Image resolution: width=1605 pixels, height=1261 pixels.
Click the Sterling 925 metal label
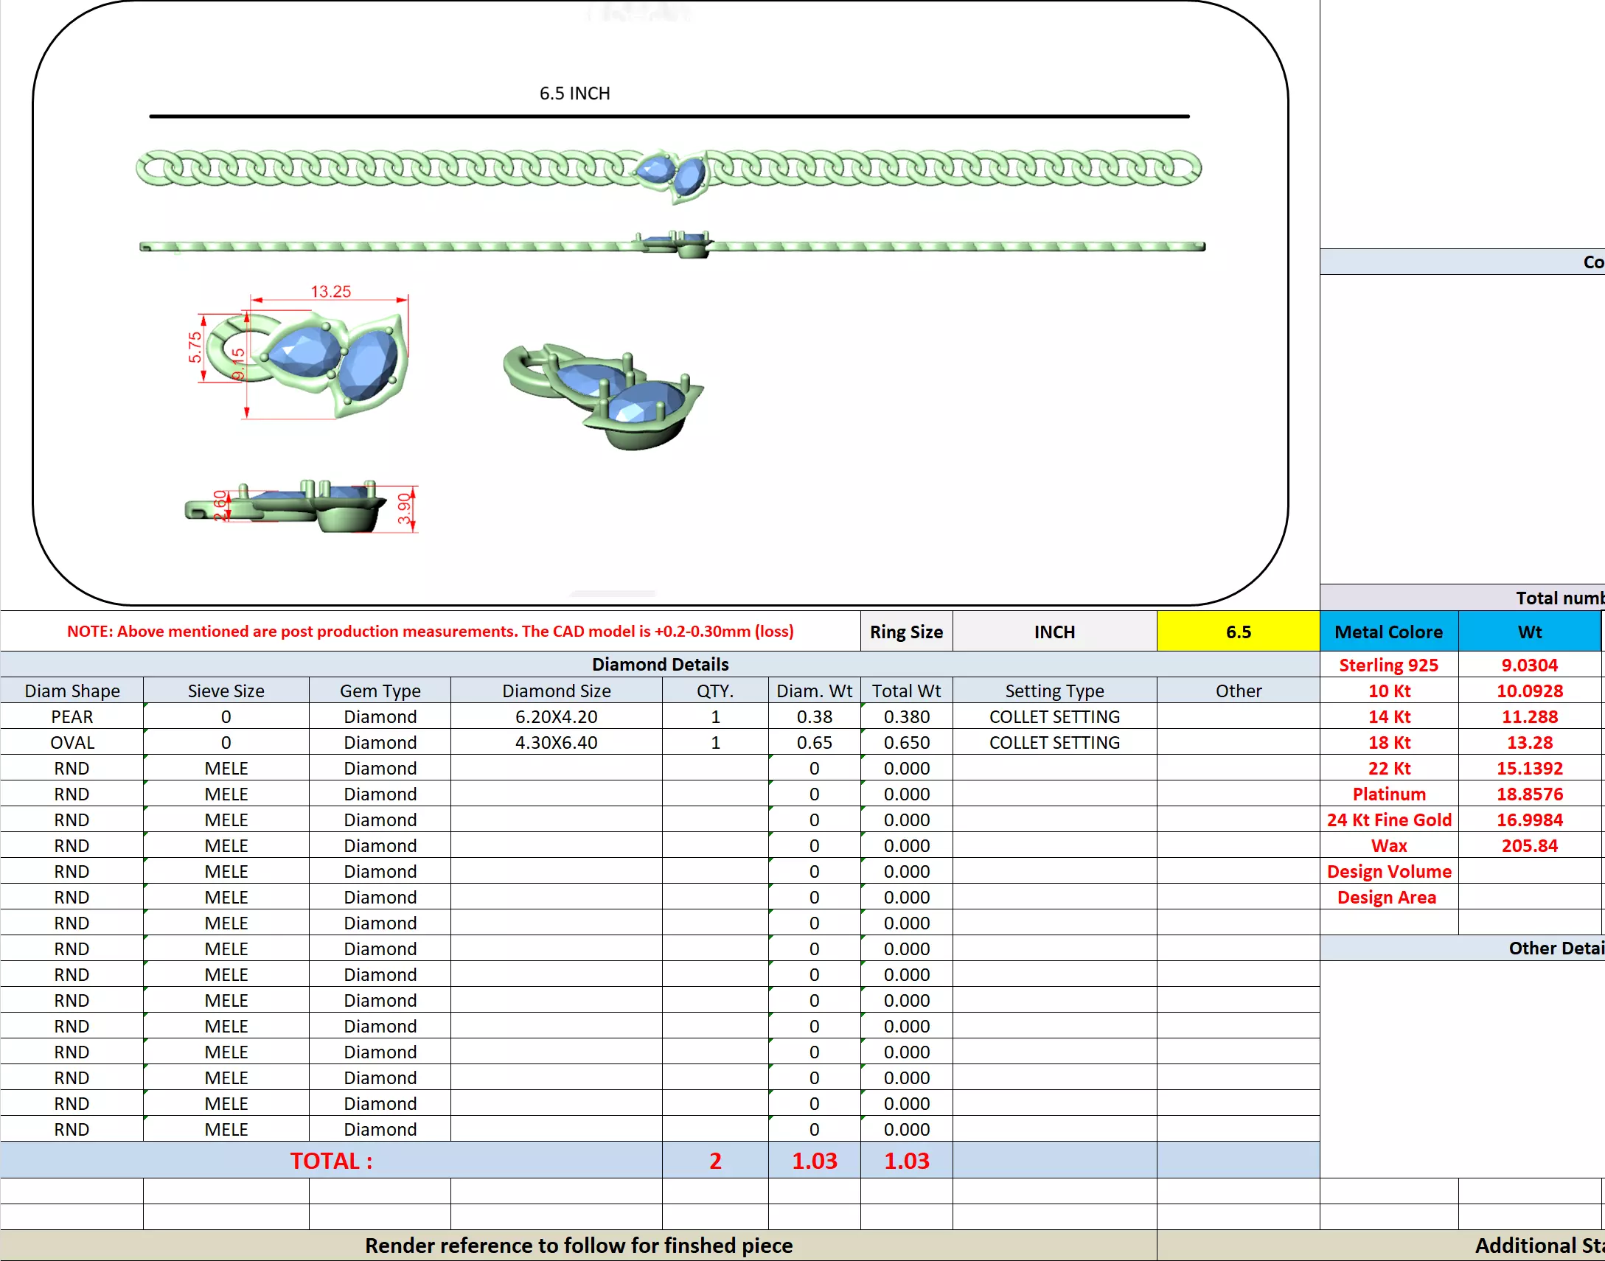tap(1388, 665)
